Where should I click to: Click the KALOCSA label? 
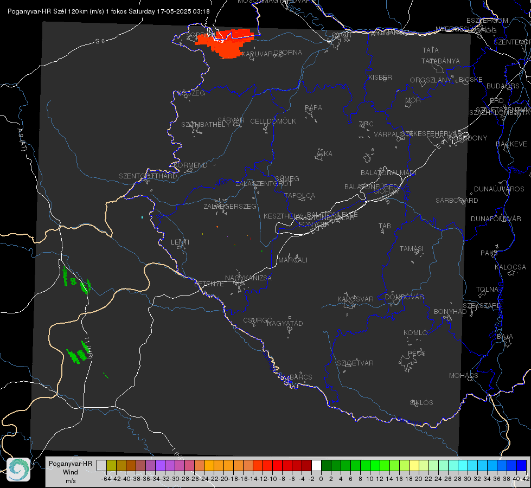(510, 267)
